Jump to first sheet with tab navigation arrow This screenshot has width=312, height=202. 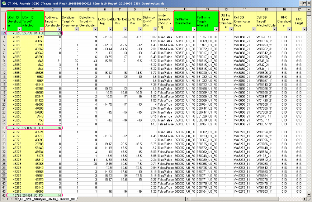[x=2, y=199]
